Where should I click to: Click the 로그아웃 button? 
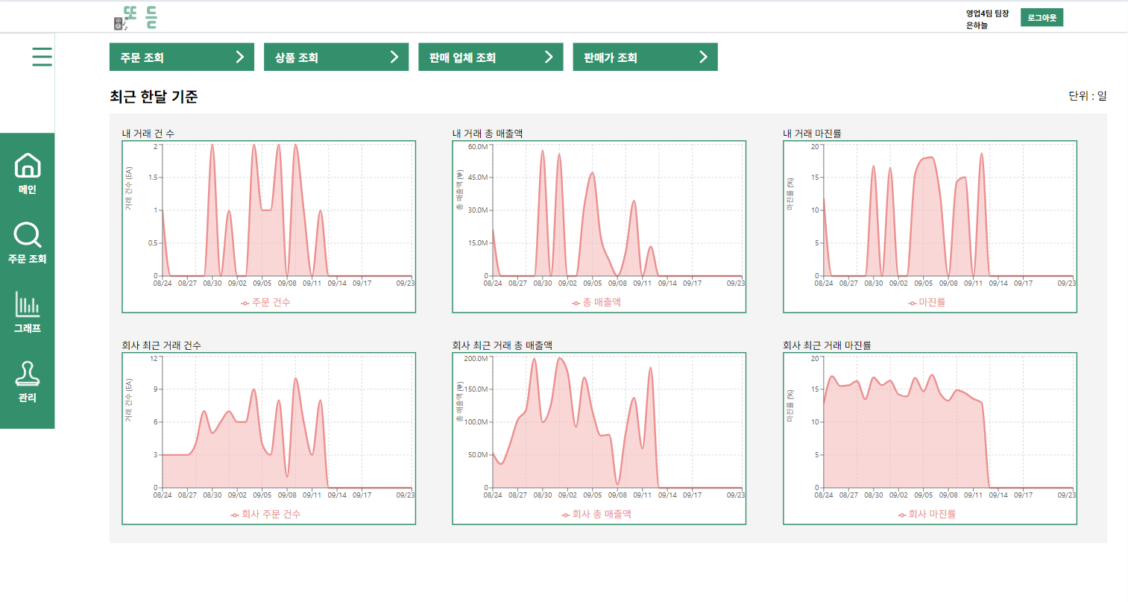1042,18
